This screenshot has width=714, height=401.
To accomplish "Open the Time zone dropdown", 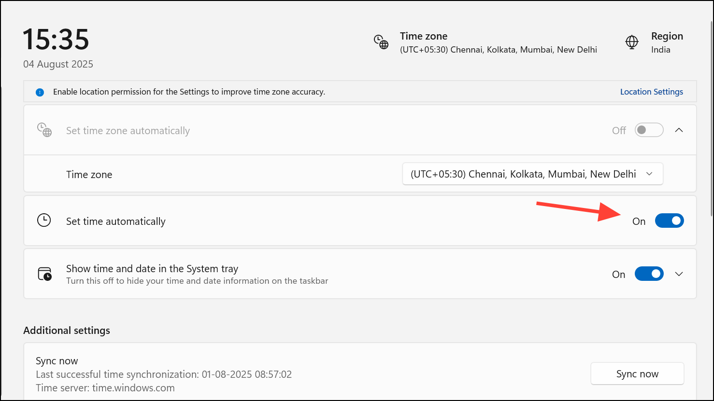I will click(532, 174).
